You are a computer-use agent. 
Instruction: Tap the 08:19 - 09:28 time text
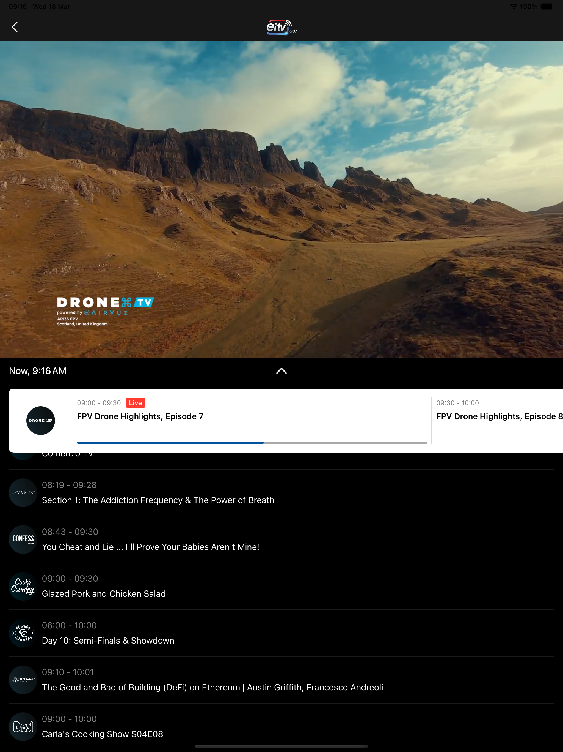69,485
